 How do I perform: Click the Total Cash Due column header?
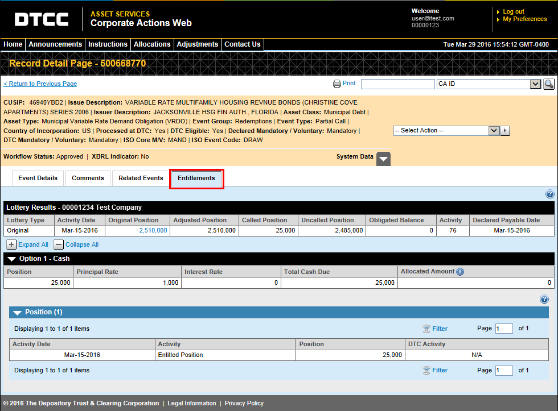pyautogui.click(x=339, y=272)
